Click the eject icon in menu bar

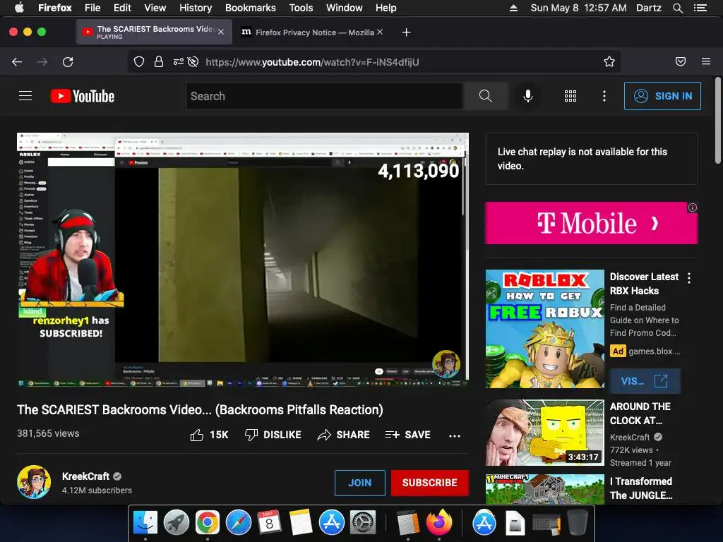point(513,8)
